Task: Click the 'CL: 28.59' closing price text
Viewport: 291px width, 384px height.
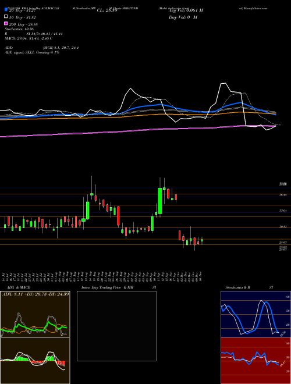Action: tap(107, 10)
